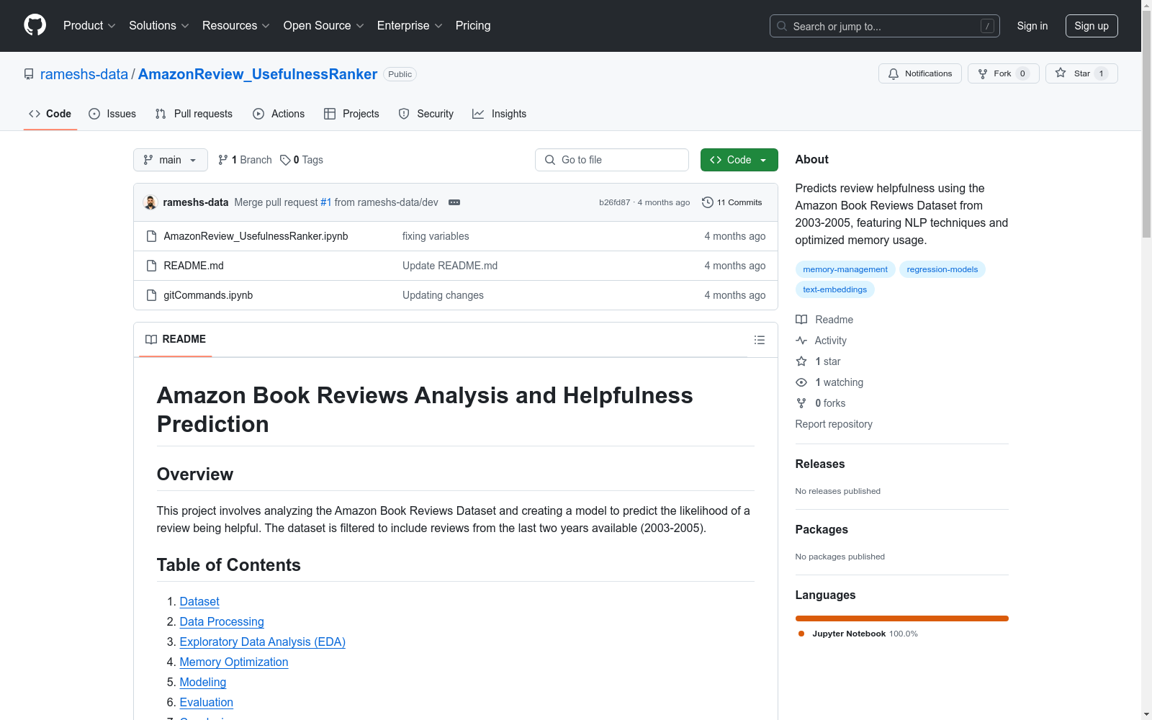This screenshot has width=1152, height=720.
Task: Click the memory-management topic tag
Action: [845, 269]
